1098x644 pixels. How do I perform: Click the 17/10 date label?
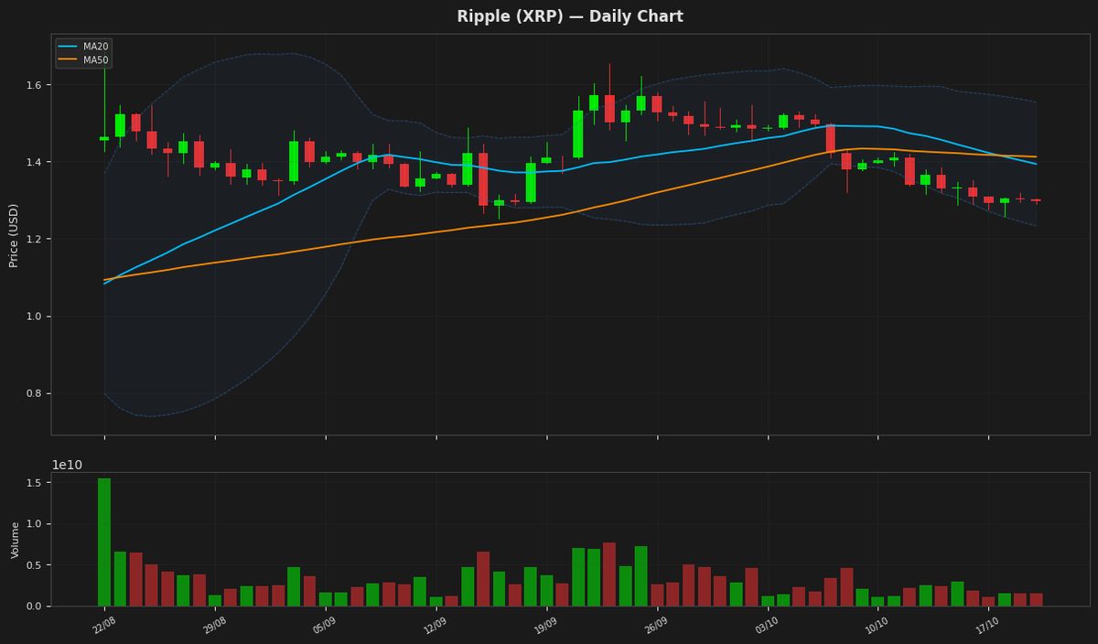coord(986,626)
